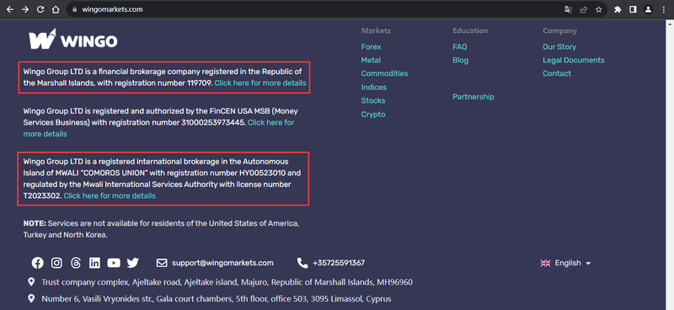This screenshot has height=310, width=674.
Task: Reload the wingomarkets.com page
Action: 40,9
